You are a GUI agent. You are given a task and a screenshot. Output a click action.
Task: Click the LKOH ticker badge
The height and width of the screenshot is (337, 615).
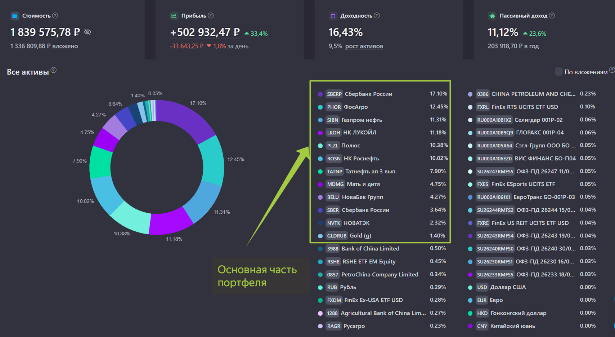pos(333,133)
